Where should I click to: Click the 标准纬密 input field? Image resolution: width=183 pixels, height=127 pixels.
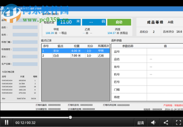25,49
